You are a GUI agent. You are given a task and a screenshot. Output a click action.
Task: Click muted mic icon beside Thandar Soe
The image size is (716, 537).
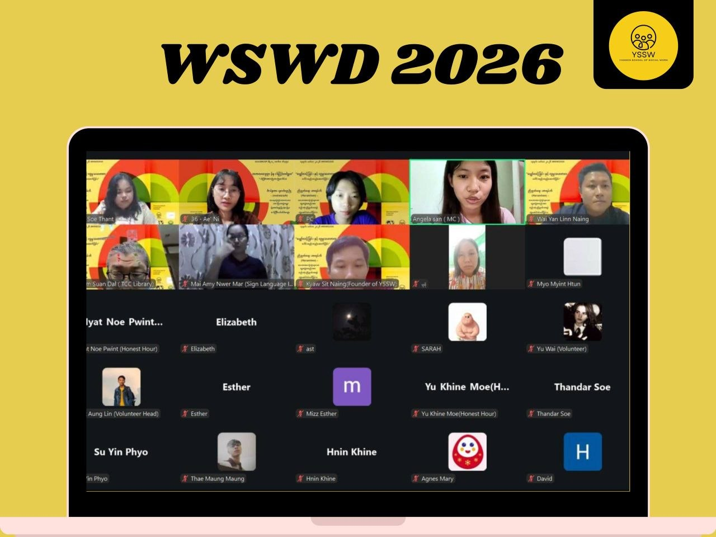pos(531,413)
